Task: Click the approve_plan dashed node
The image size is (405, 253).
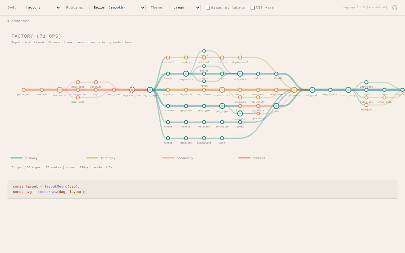Action: (x=132, y=90)
